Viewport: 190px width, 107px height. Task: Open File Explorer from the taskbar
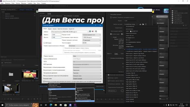(x=56, y=105)
